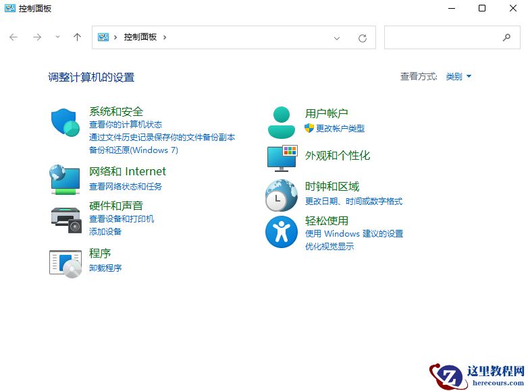Expand chevron before 控制面板 in address bar
The image size is (528, 391).
click(x=115, y=37)
